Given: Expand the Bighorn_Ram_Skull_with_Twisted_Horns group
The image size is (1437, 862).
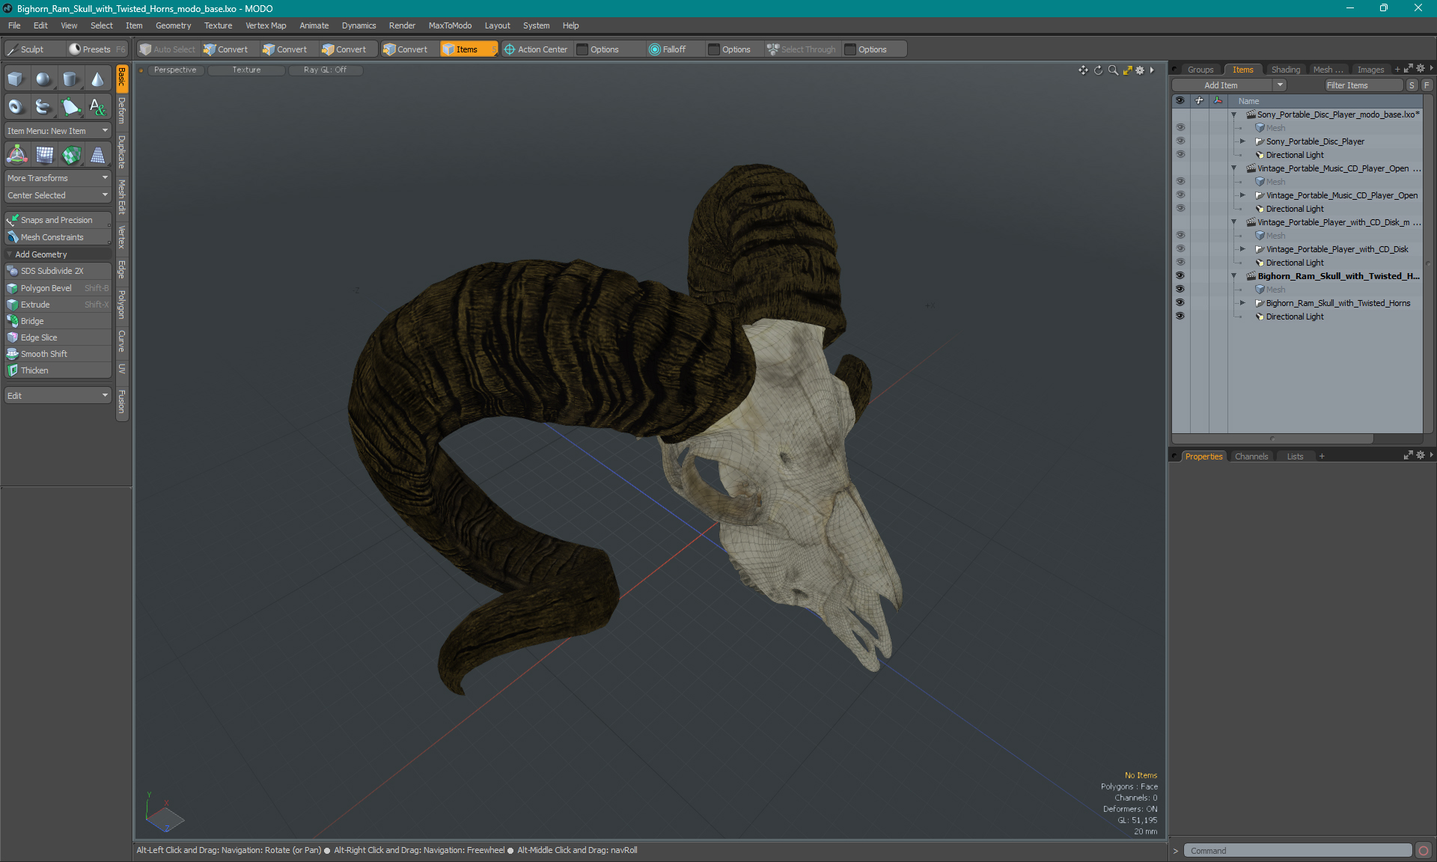Looking at the screenshot, I should [x=1243, y=303].
